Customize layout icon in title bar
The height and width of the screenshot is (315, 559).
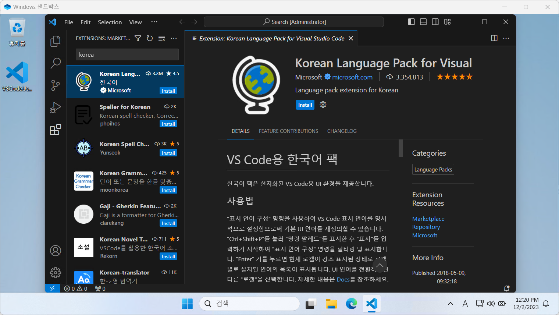point(447,22)
